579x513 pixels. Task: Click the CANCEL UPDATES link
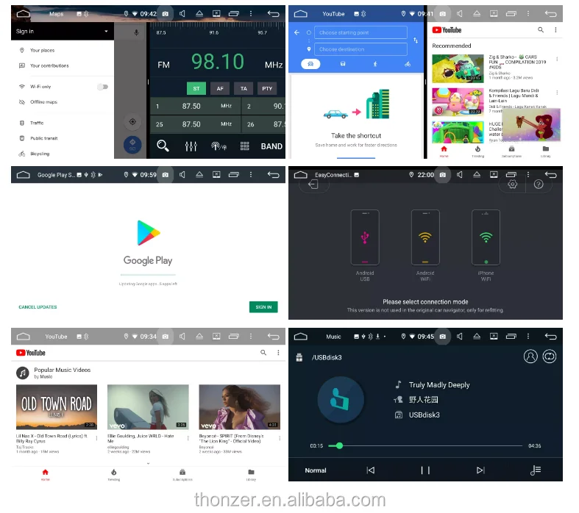[38, 307]
